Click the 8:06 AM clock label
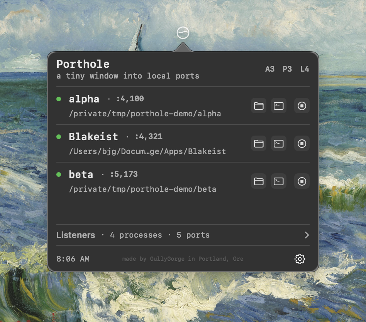366x322 pixels. [x=73, y=259]
